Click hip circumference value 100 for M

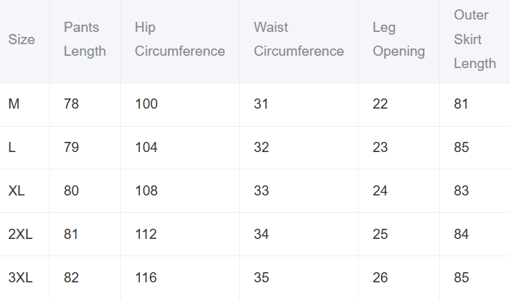point(146,104)
